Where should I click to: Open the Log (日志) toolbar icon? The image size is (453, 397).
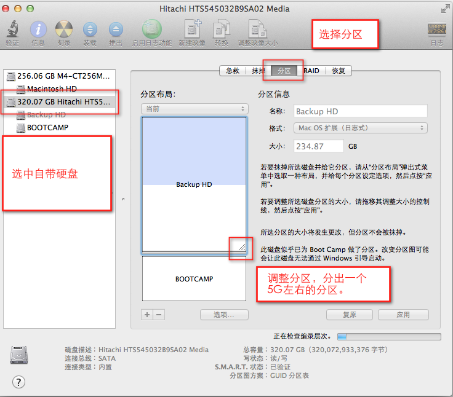pos(437,29)
